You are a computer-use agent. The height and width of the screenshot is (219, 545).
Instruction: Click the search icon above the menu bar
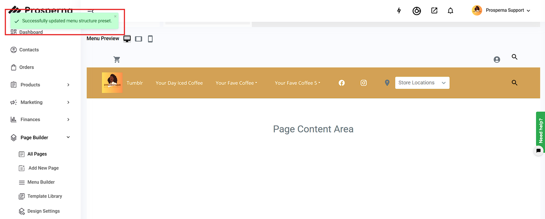(x=515, y=57)
